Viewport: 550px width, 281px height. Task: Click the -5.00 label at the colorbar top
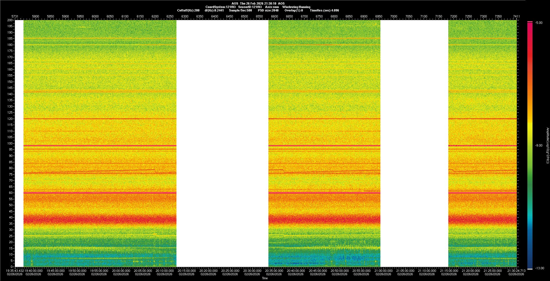[x=539, y=23]
